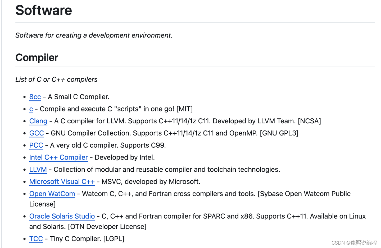Click the 'A Small C Compiler.' description
Image resolution: width=381 pixels, height=248 pixels.
pyautogui.click(x=79, y=97)
